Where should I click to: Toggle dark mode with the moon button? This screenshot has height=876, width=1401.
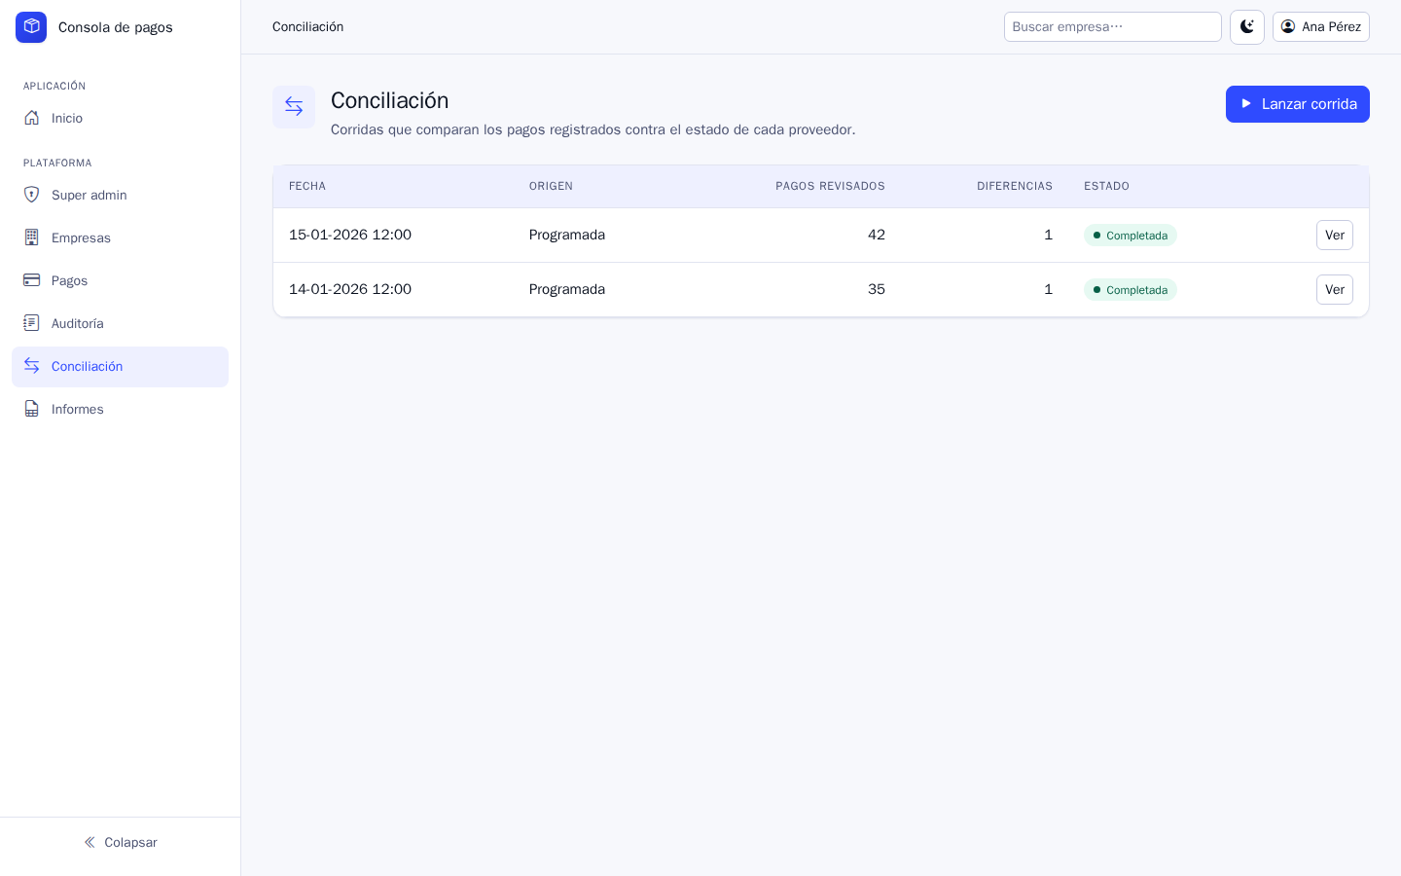[1247, 27]
